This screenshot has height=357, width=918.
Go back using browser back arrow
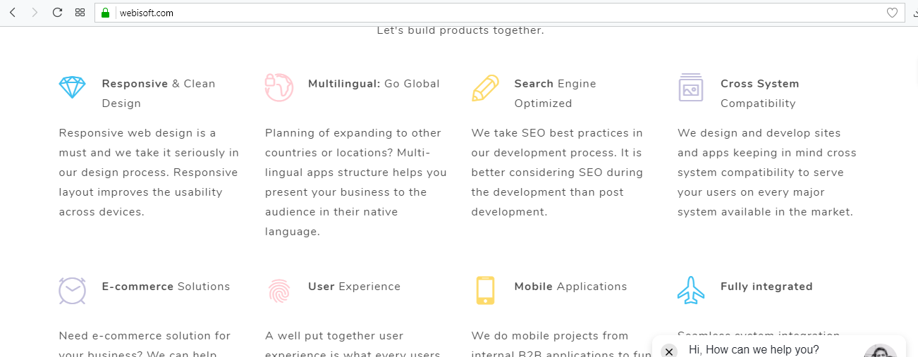pos(13,13)
